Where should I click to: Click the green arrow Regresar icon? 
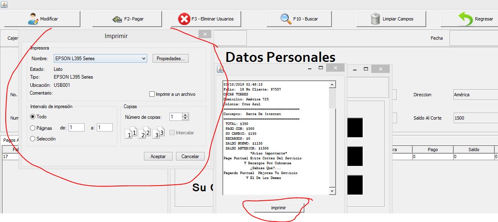[465, 19]
